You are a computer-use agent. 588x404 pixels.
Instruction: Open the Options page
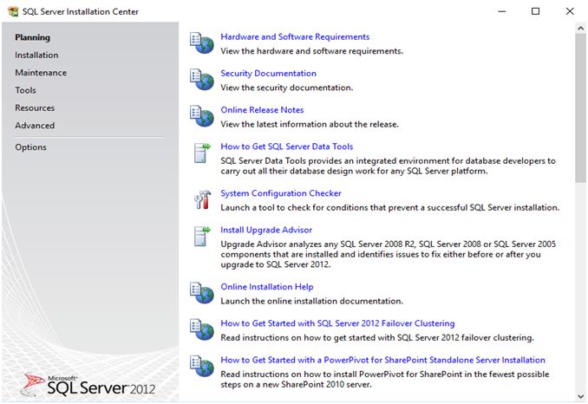(30, 147)
